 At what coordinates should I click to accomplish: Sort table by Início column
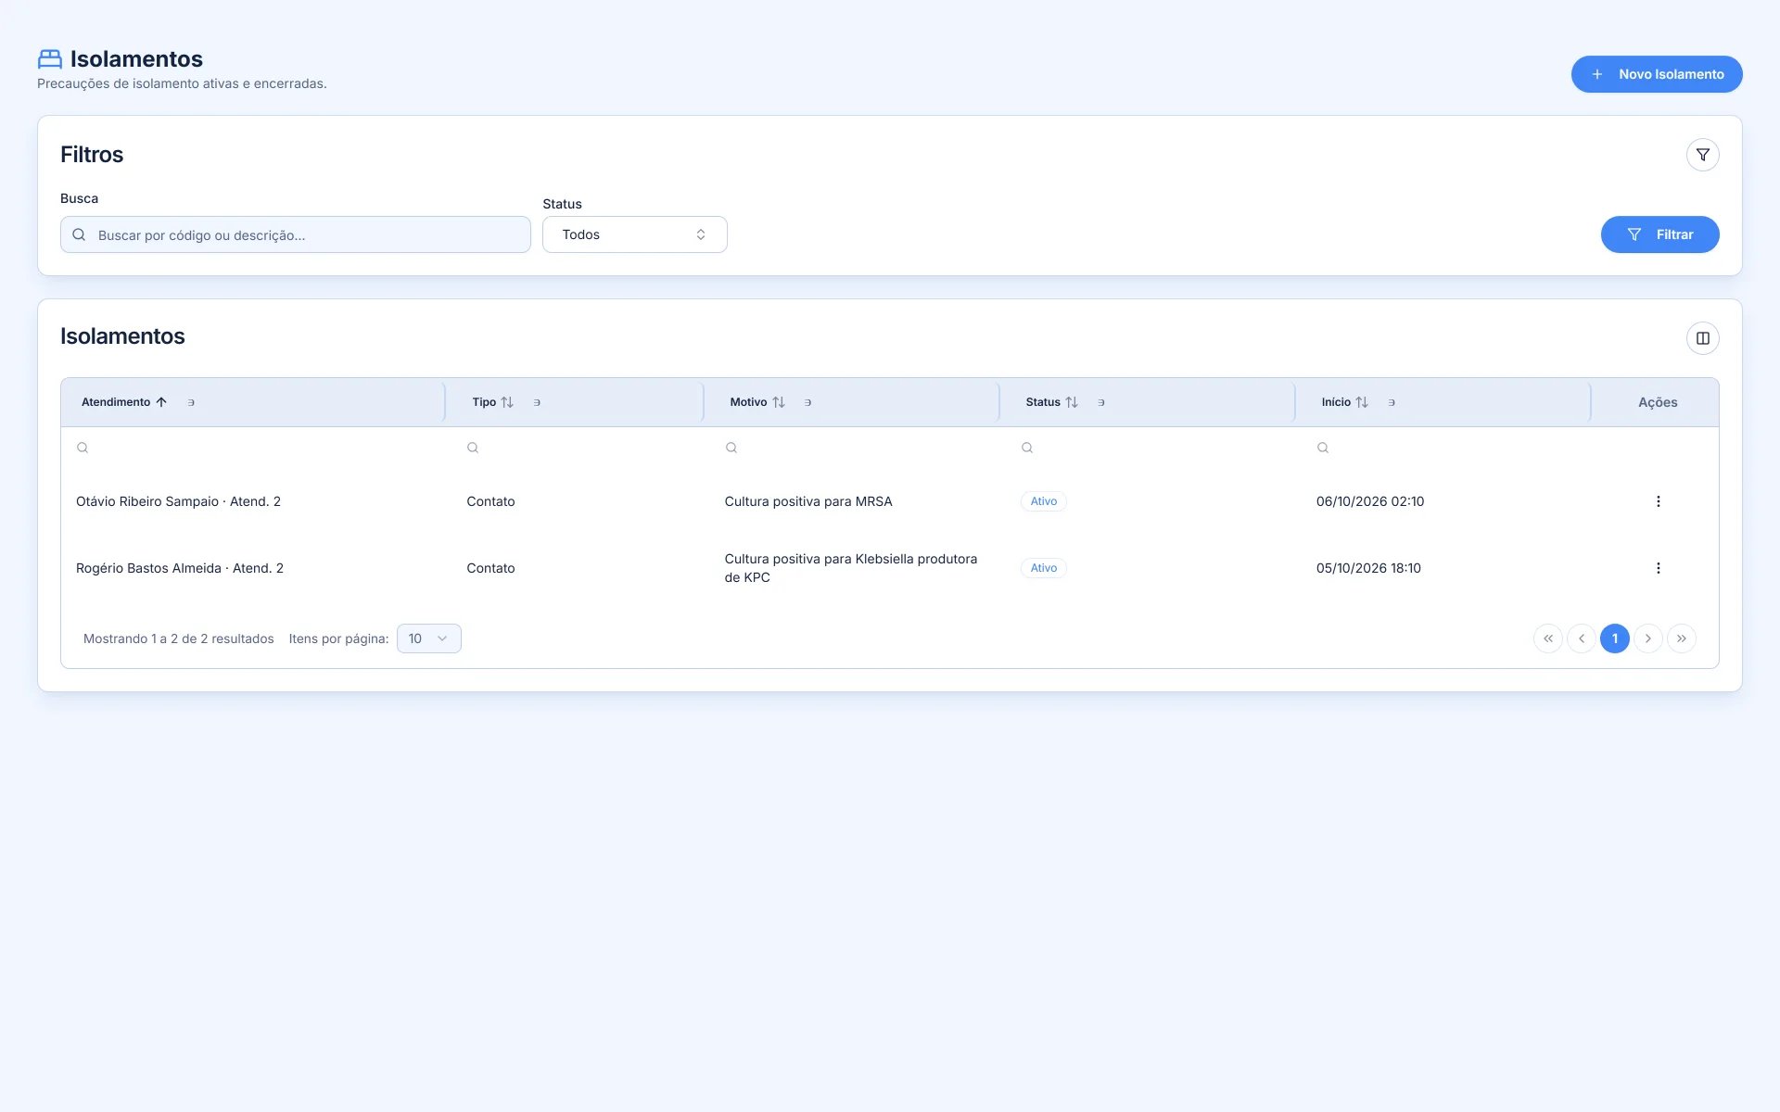[1362, 402]
